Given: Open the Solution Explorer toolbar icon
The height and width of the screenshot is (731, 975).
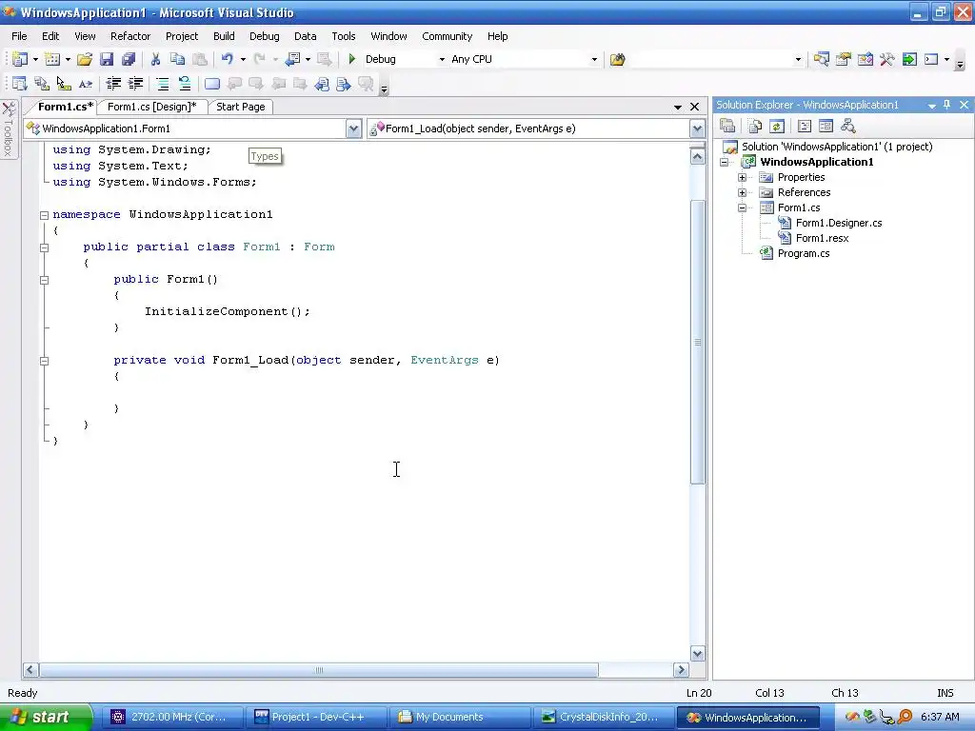Looking at the screenshot, I should point(822,59).
